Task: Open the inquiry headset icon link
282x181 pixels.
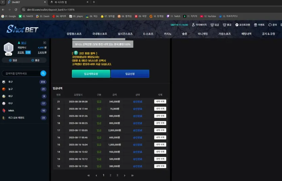Action: point(273,25)
